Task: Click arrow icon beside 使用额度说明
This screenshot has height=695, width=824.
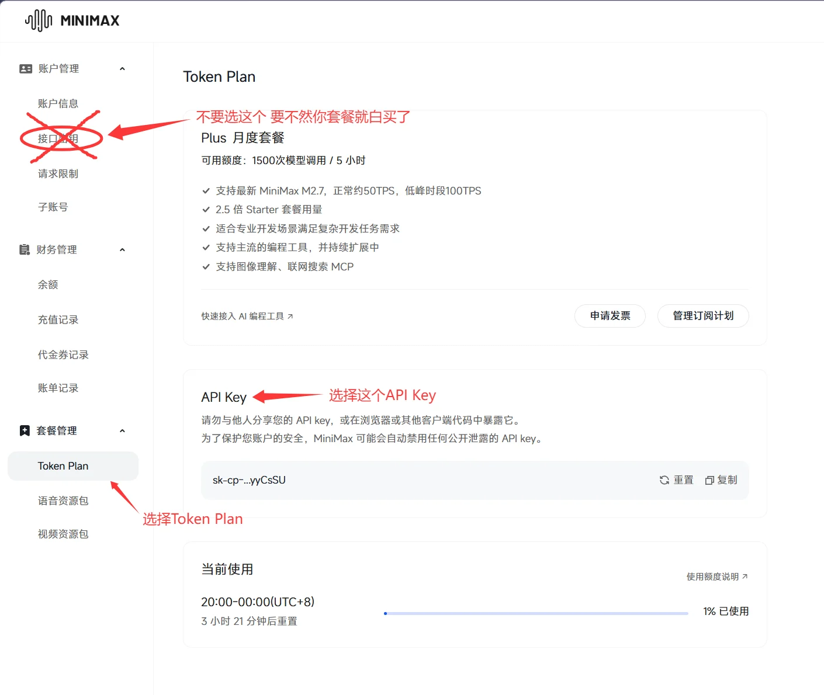Action: [745, 576]
